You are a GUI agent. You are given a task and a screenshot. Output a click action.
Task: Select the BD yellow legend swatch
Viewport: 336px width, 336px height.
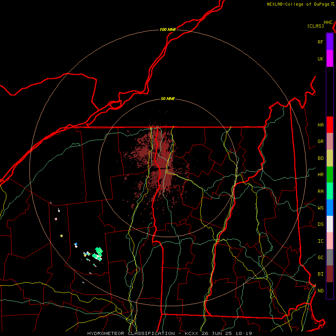coord(330,158)
